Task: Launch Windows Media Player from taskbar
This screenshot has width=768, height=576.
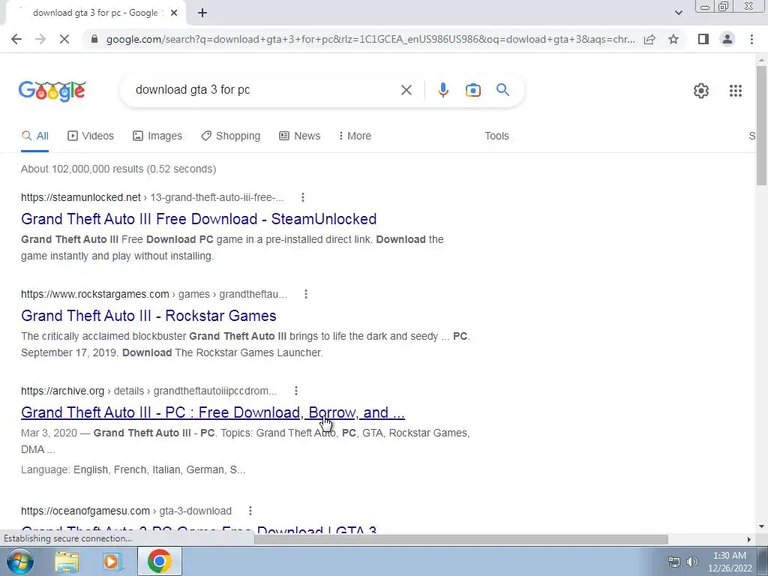Action: (112, 562)
